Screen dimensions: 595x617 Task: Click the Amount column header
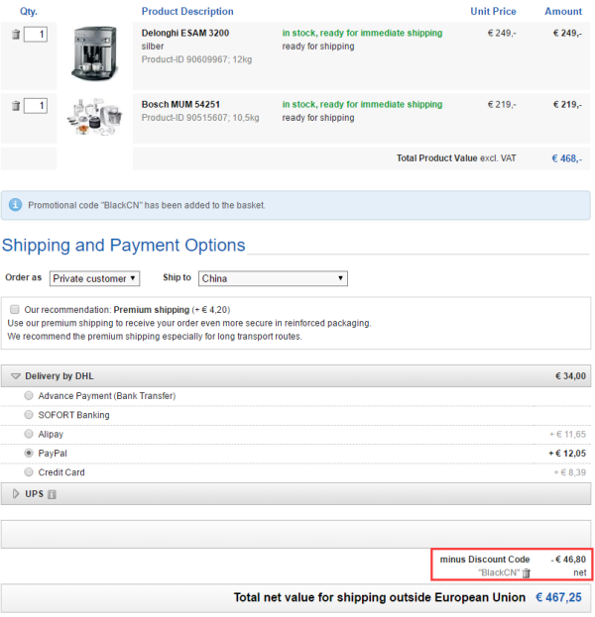point(563,12)
